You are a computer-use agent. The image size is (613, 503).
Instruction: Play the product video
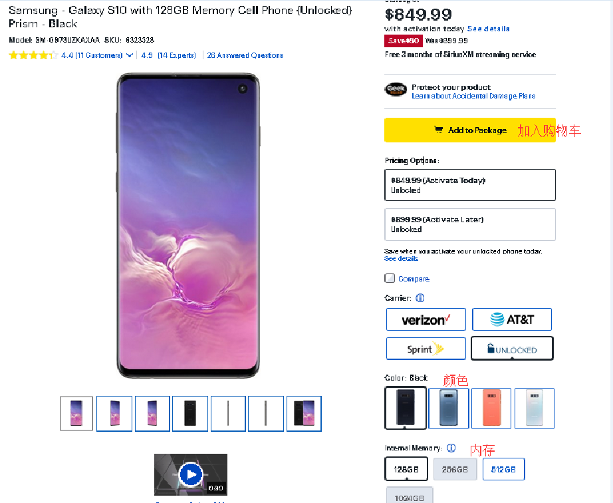tap(191, 474)
